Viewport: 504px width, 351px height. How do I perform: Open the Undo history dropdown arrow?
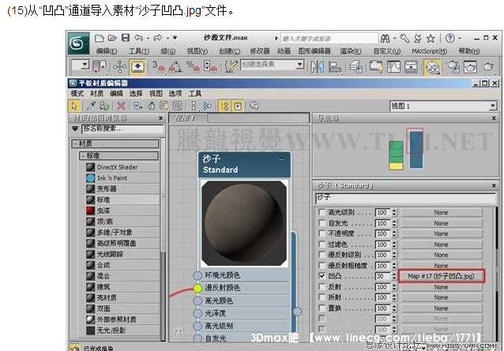pos(148,39)
